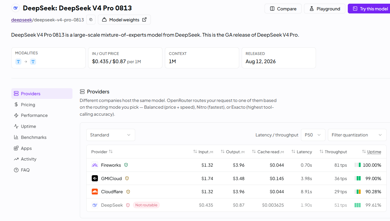Click DeepSeek red shield warning icon

click(128, 205)
